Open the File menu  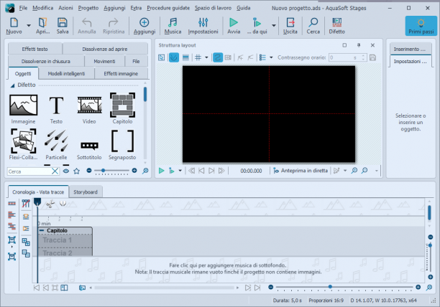click(x=23, y=8)
